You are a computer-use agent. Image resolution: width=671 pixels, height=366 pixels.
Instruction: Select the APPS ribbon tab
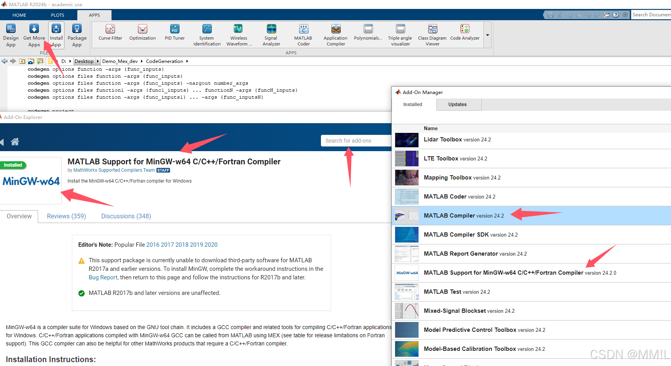(x=94, y=15)
